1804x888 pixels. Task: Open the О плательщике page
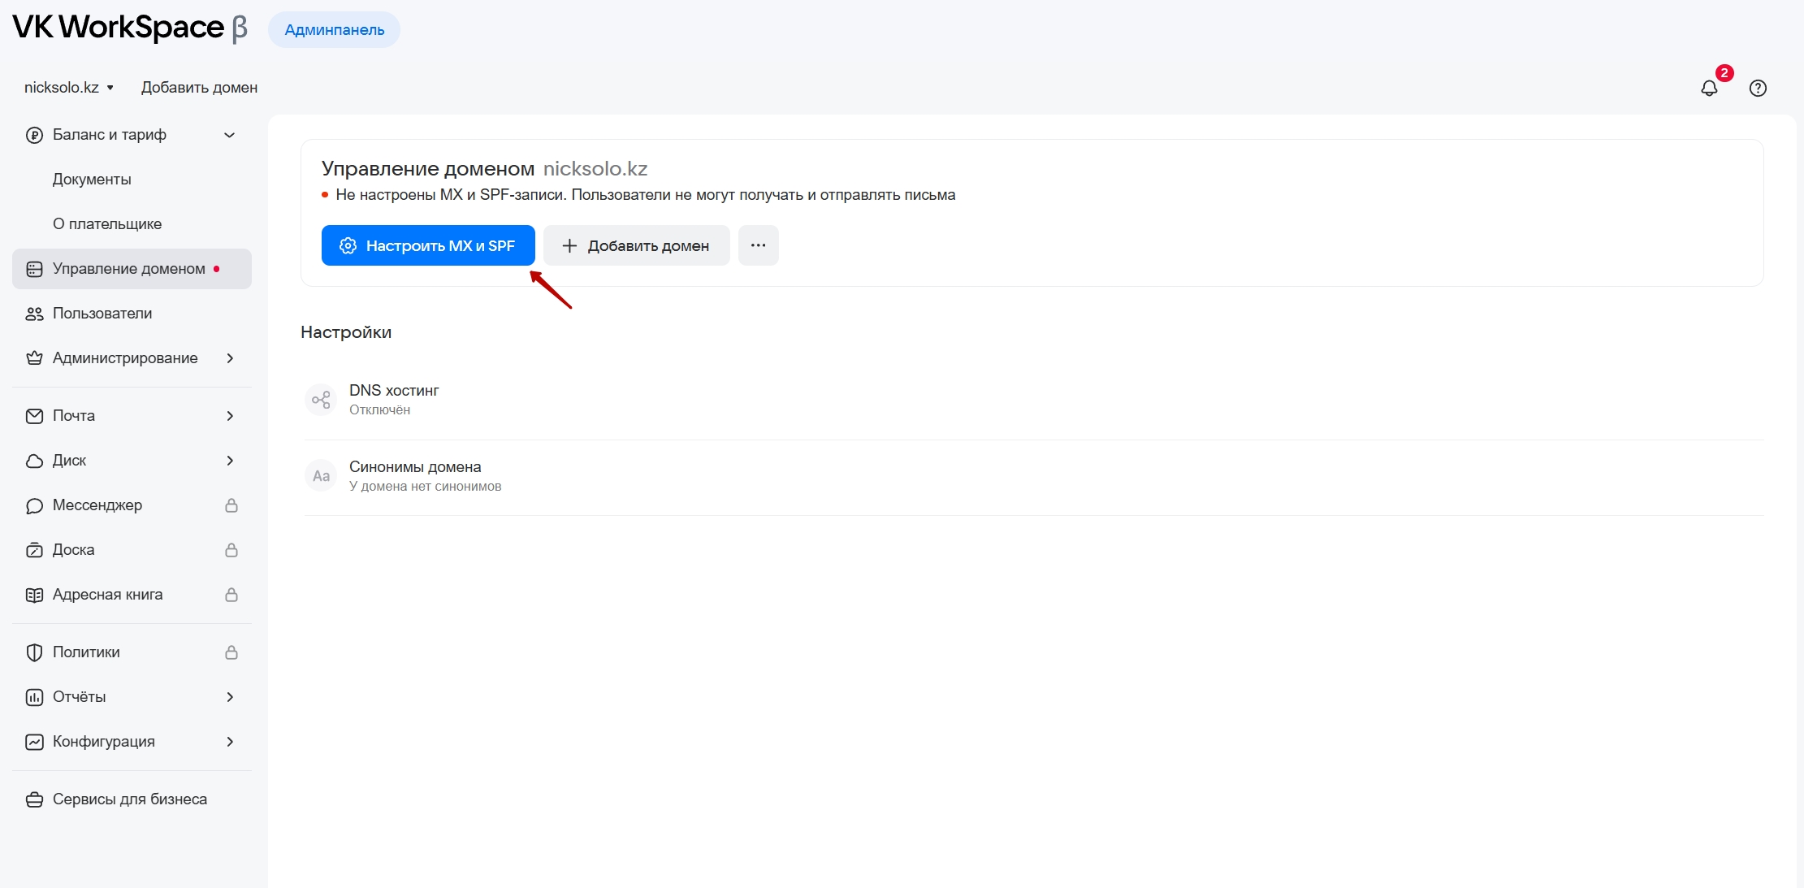[x=107, y=224]
